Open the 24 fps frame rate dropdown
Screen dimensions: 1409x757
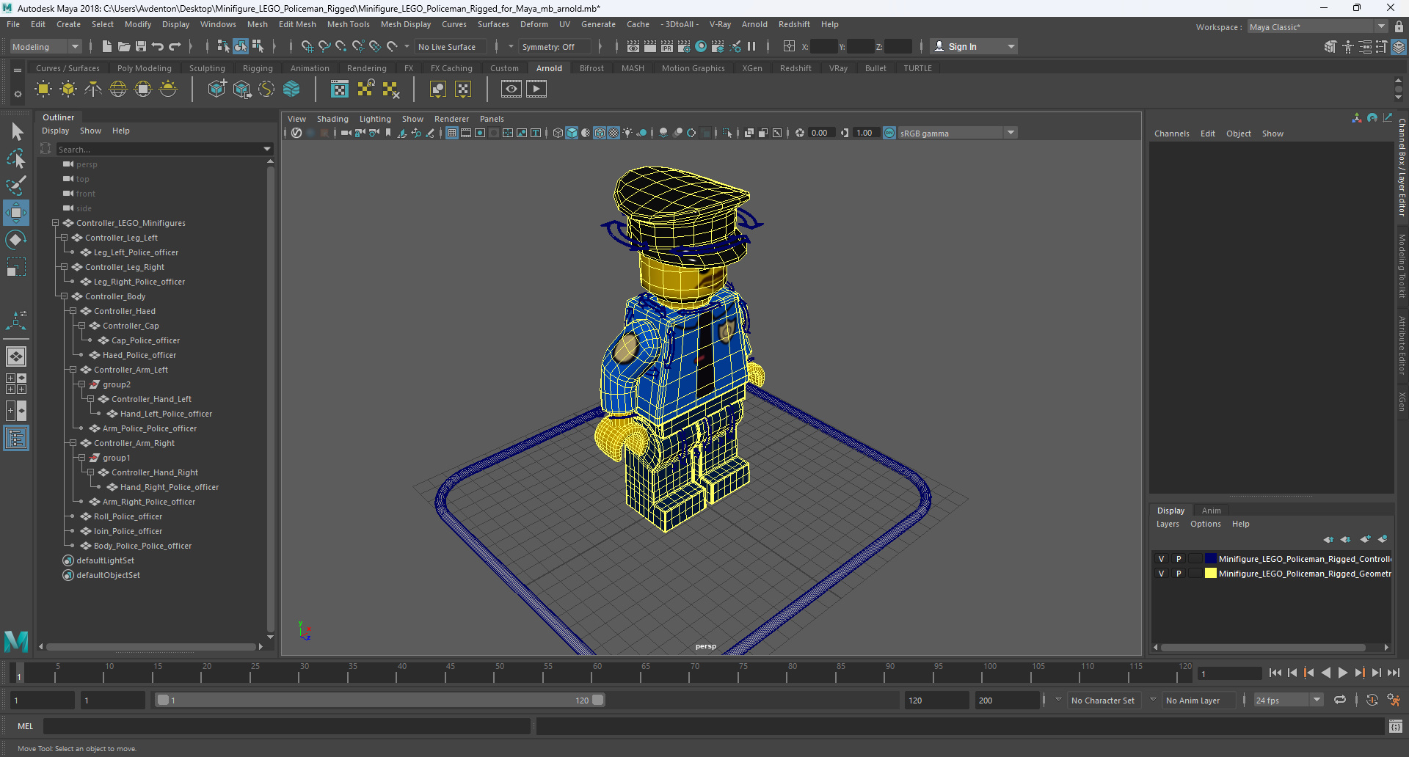tap(1317, 700)
